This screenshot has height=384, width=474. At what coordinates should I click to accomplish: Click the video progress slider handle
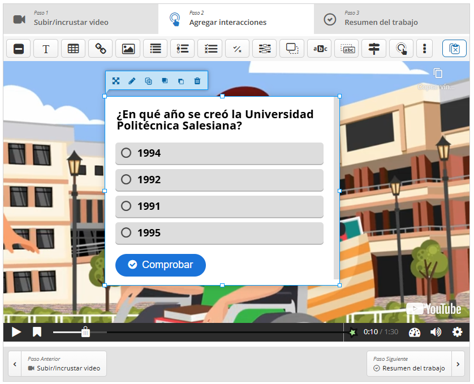point(85,332)
